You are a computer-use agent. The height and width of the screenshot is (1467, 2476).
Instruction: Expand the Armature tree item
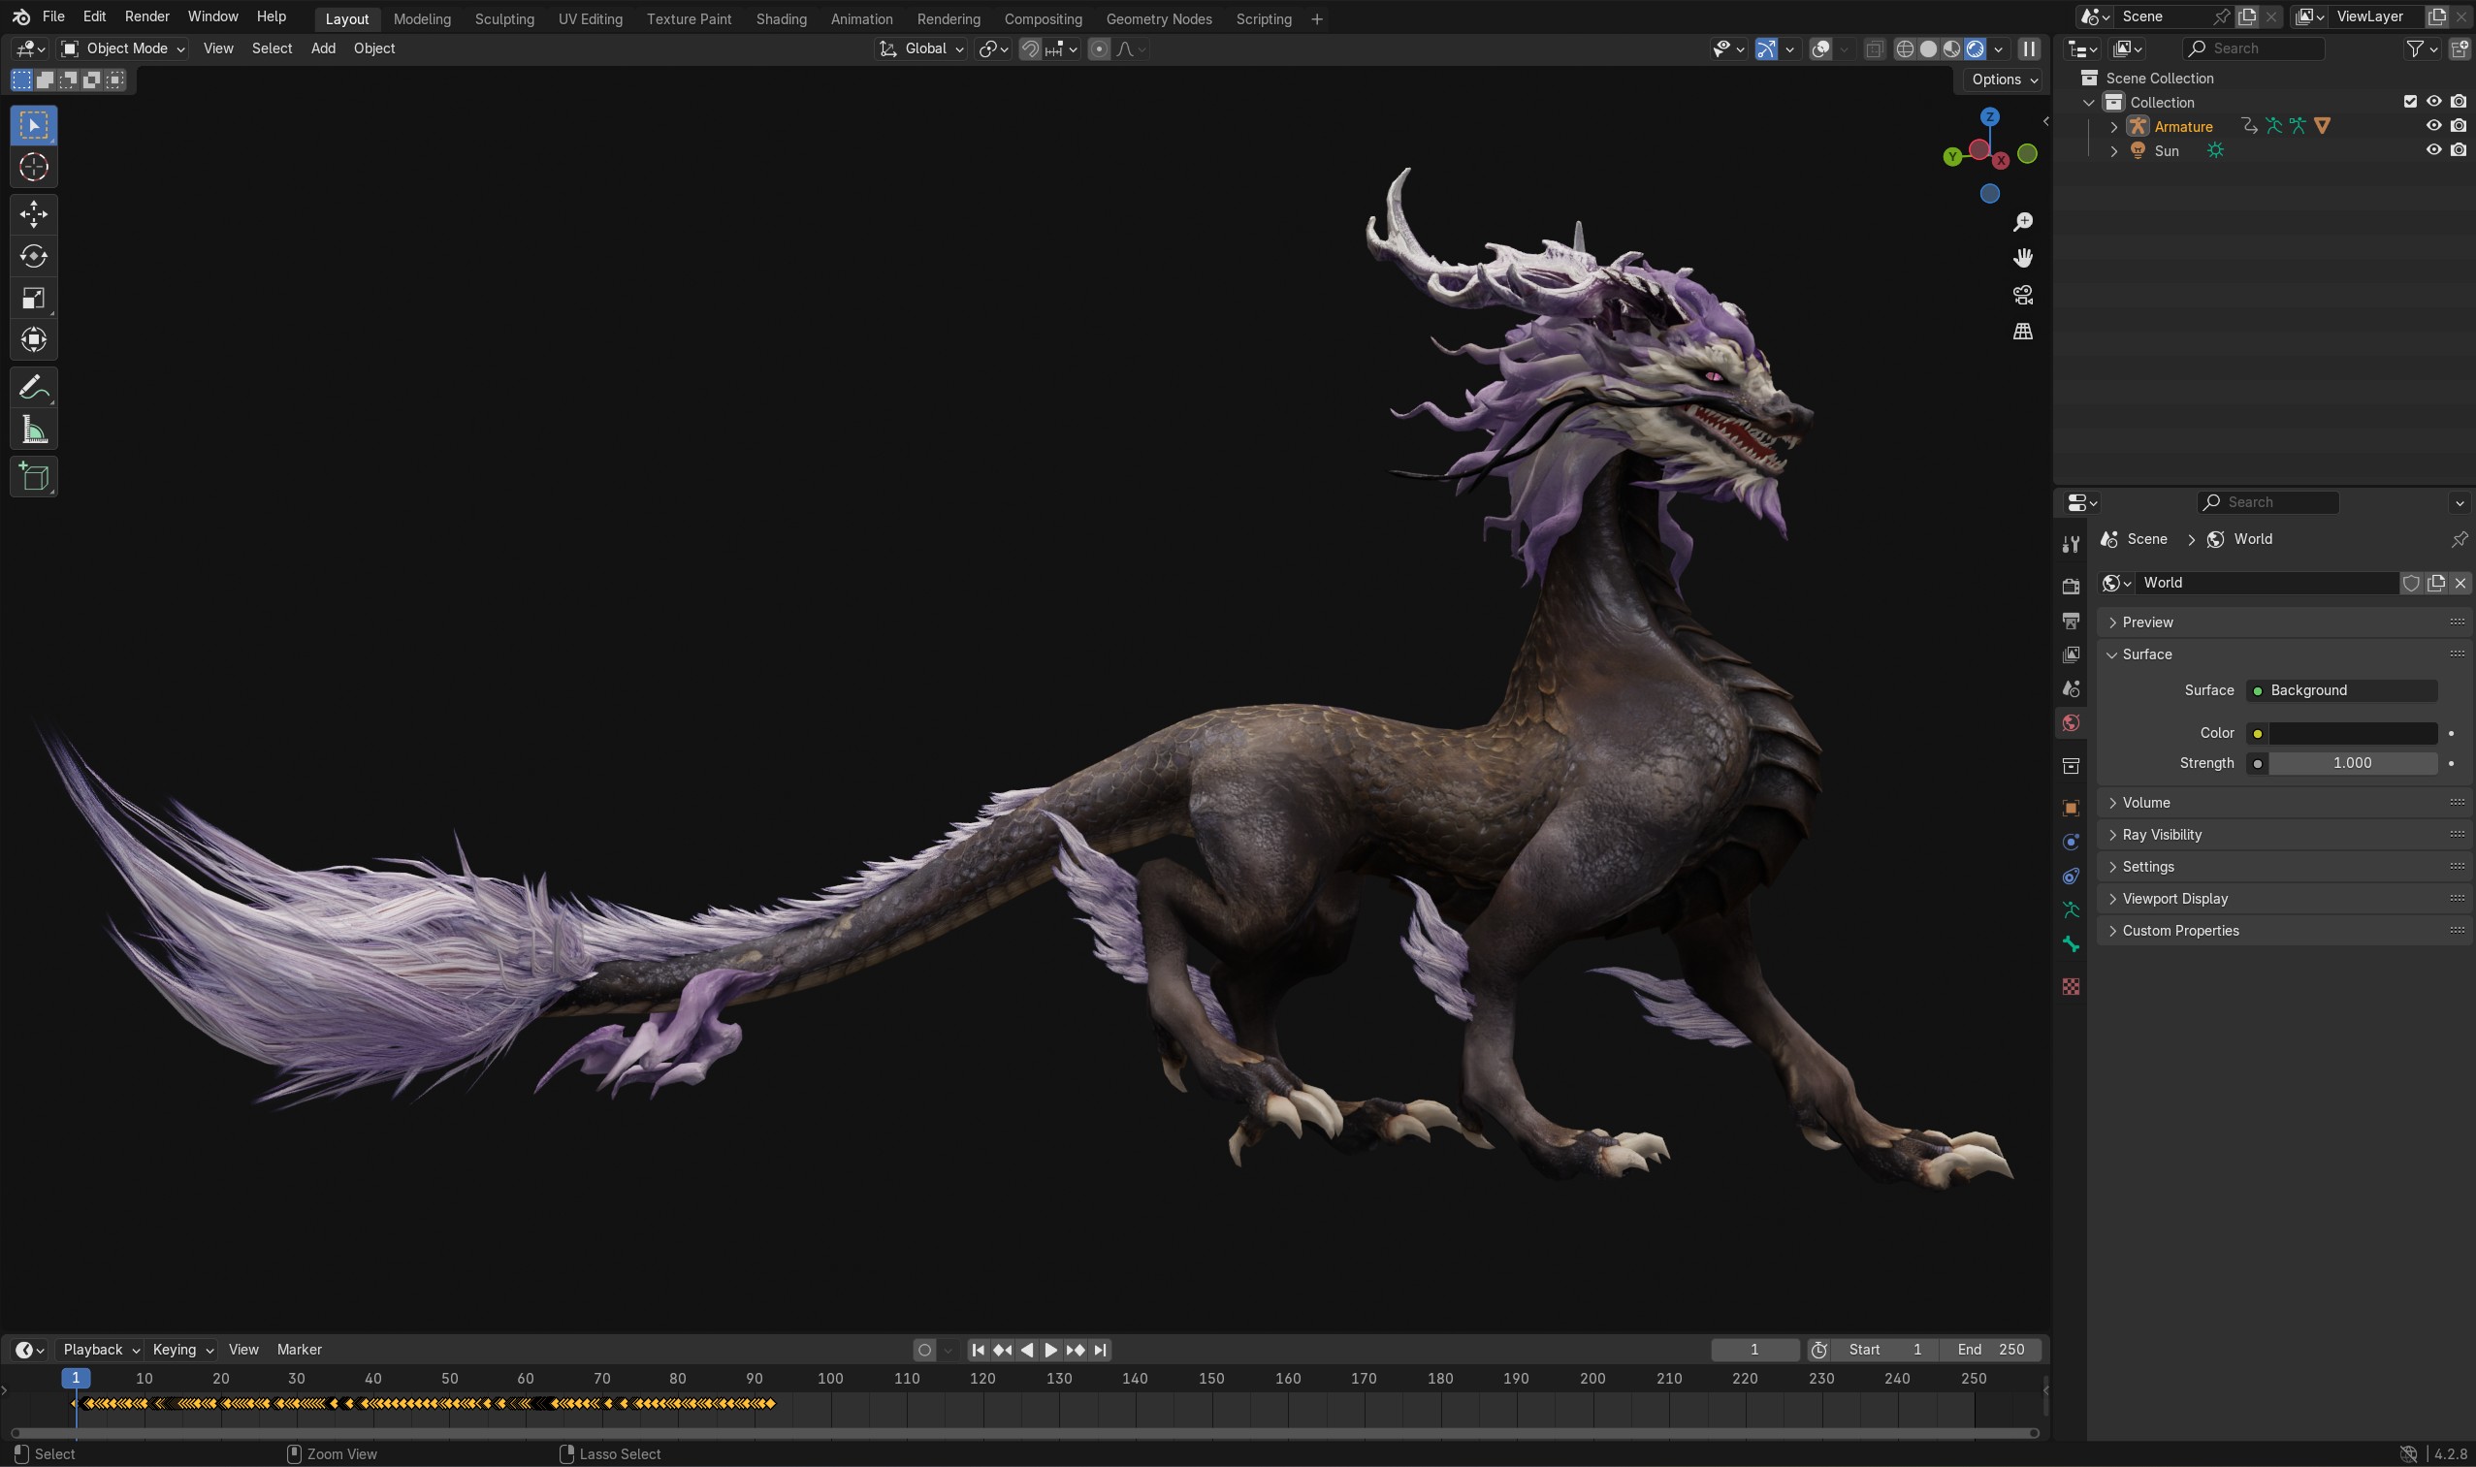2114,127
